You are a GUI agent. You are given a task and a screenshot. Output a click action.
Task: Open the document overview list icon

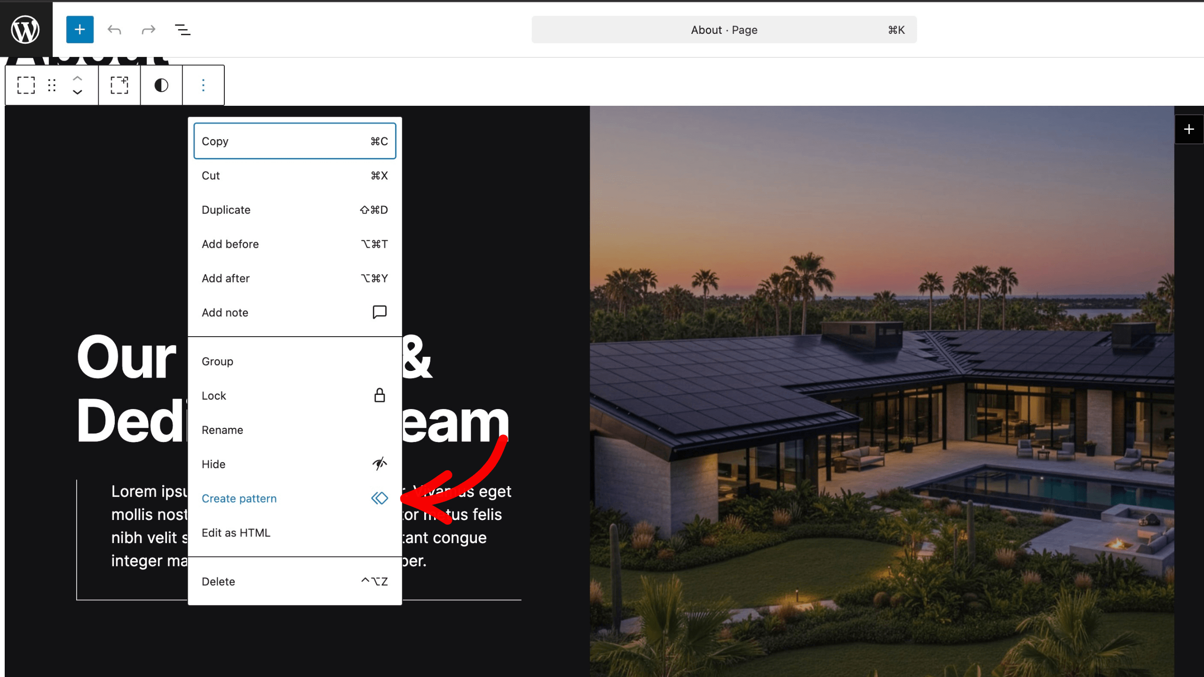click(x=182, y=30)
